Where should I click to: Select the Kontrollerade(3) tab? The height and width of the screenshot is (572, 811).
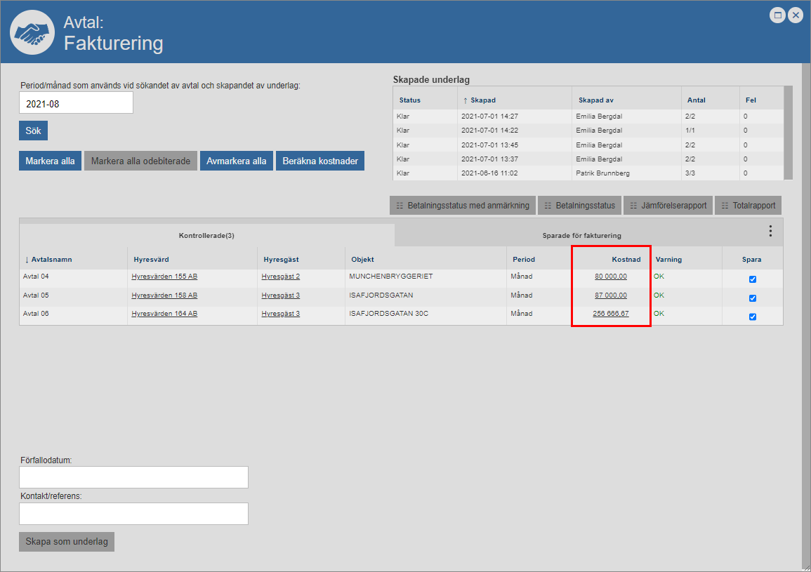pos(206,235)
